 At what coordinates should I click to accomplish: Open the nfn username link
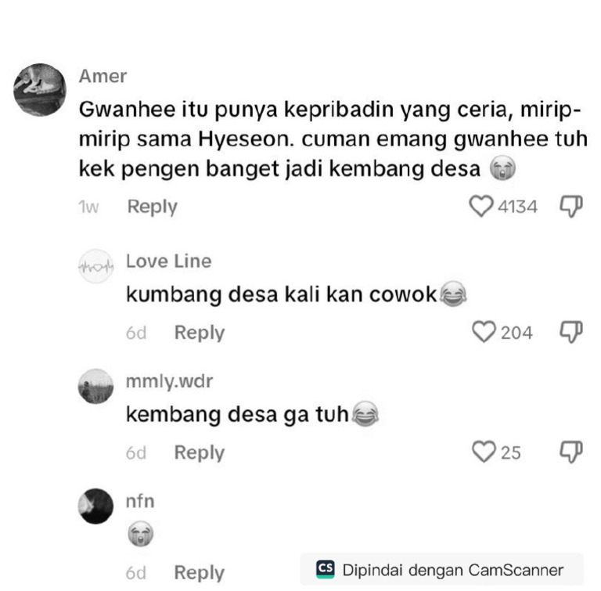[140, 501]
